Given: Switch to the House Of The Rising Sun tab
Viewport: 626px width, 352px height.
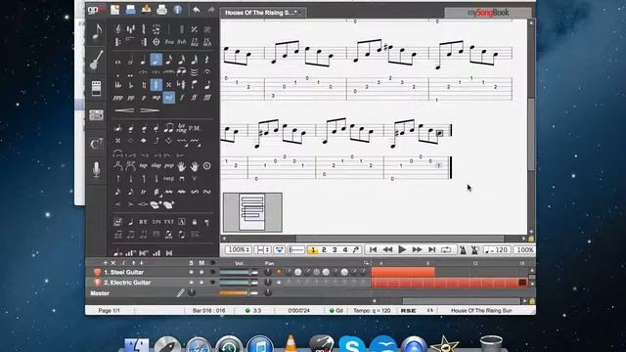Looking at the screenshot, I should [x=263, y=13].
